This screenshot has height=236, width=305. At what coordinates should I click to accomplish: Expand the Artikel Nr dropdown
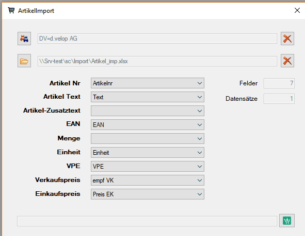click(148, 83)
